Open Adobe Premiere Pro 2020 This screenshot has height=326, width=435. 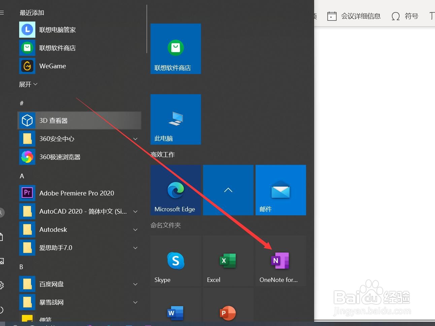79,193
